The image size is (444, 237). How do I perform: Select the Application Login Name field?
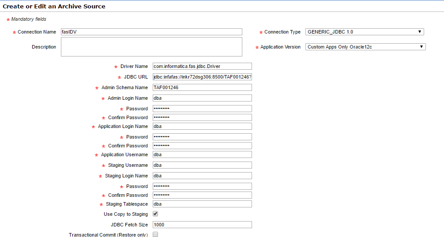pos(202,126)
